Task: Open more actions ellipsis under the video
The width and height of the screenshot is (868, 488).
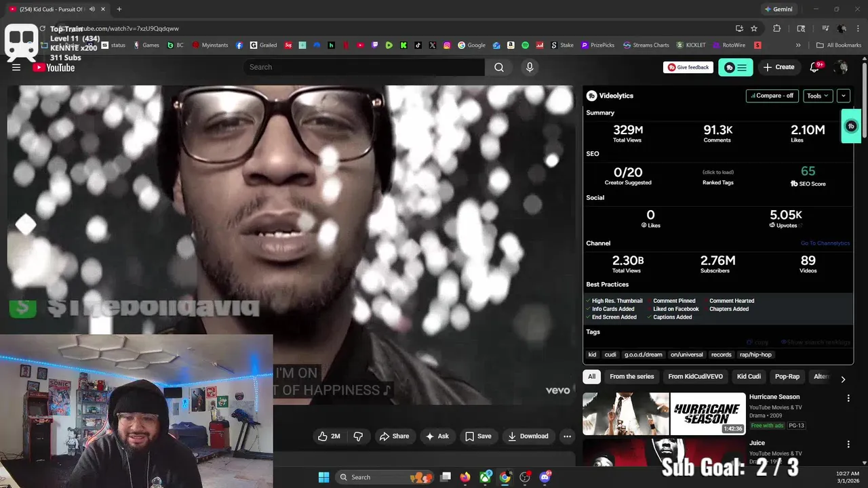Action: (x=568, y=436)
